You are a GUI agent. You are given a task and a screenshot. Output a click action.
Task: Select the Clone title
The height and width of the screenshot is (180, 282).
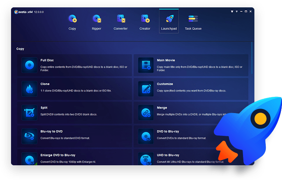(45, 84)
